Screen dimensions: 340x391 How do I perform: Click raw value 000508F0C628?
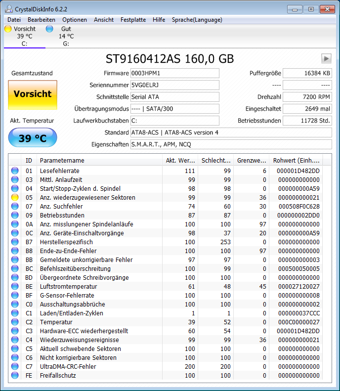tap(299, 206)
